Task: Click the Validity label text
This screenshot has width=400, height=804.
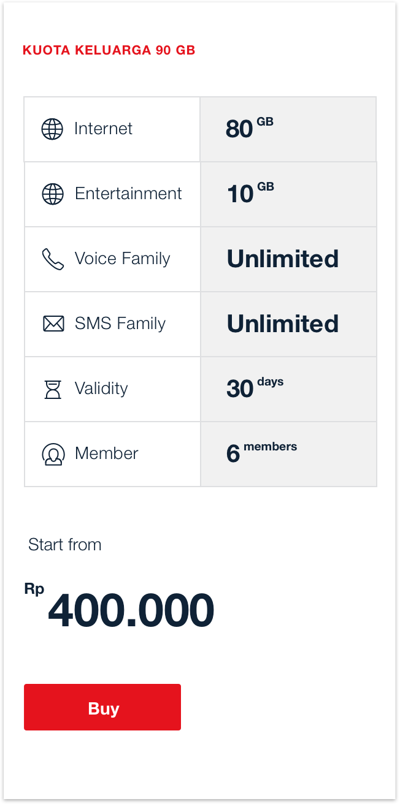Action: 101,389
